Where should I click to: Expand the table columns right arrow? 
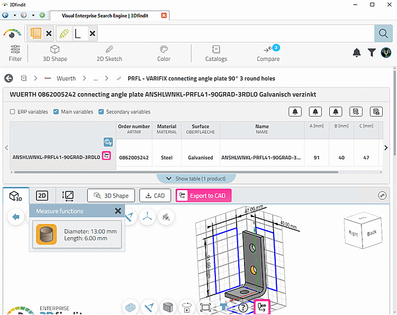(x=386, y=148)
